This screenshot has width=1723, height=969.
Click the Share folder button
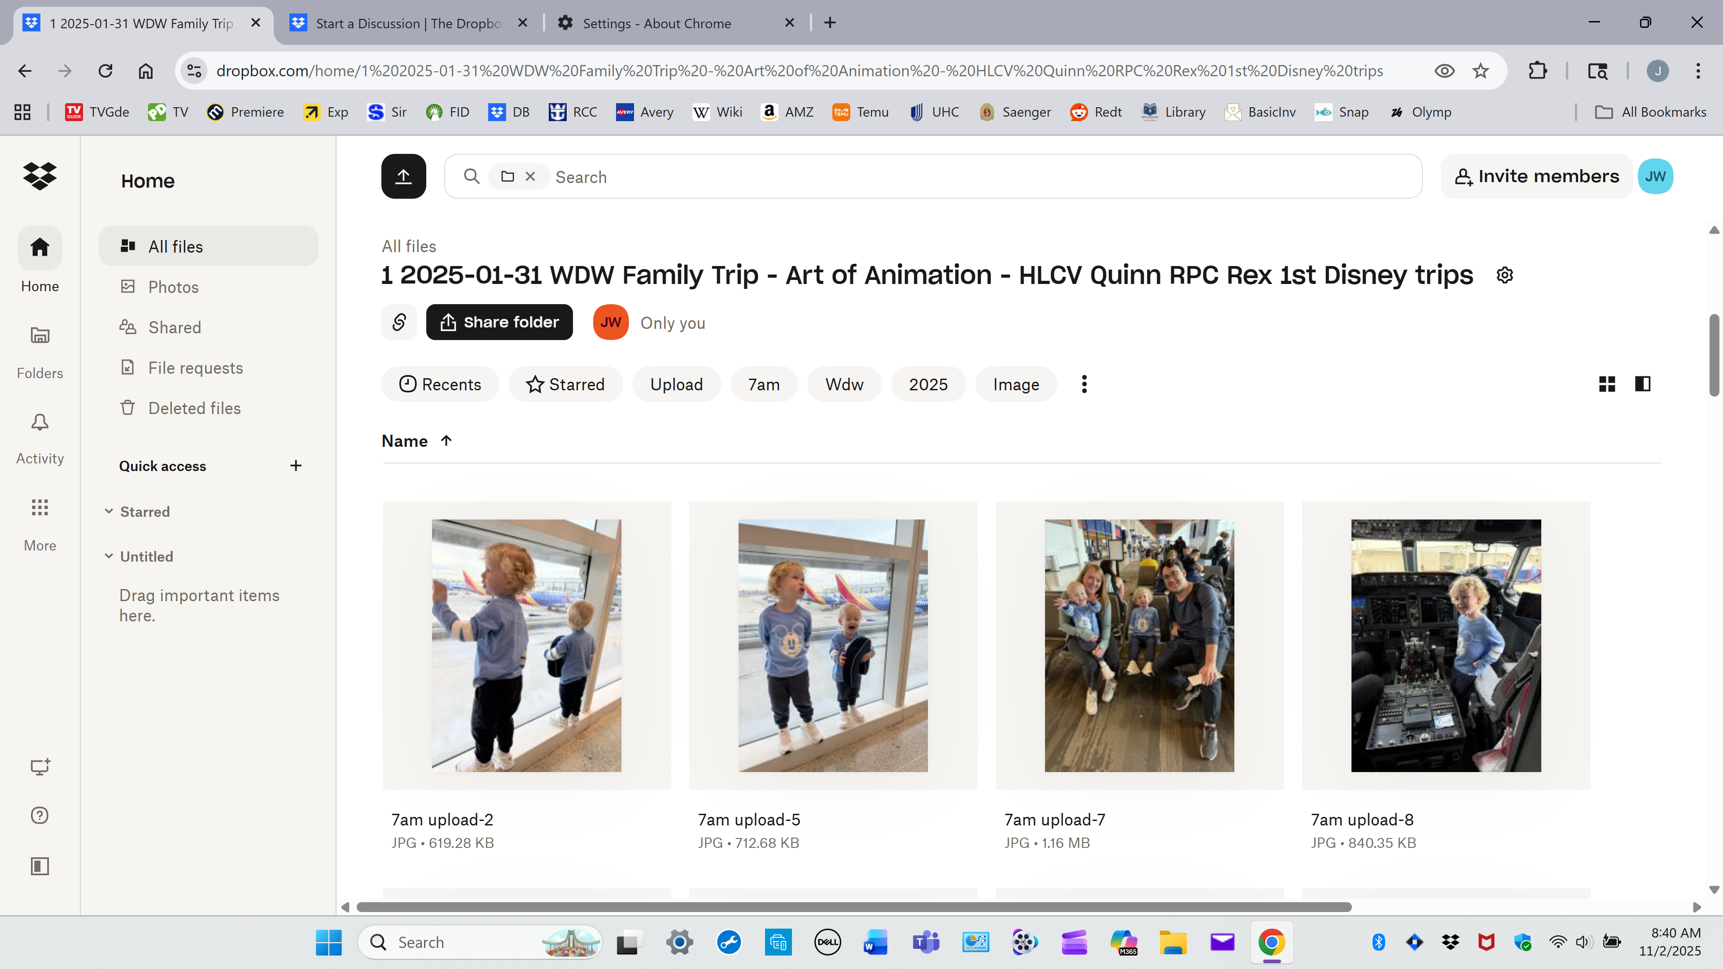coord(499,323)
